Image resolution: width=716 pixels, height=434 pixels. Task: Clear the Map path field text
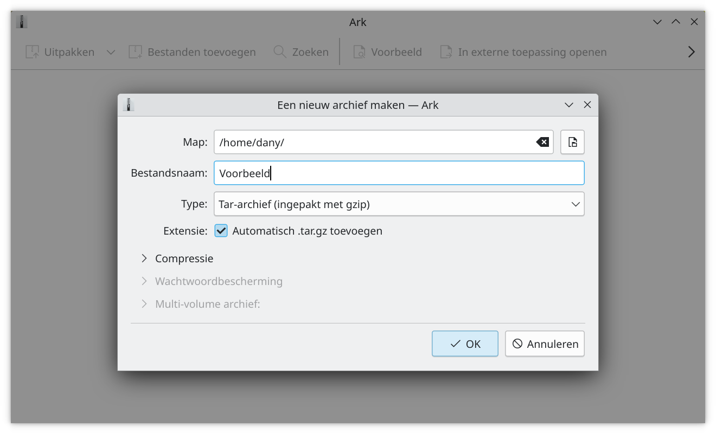(x=542, y=142)
